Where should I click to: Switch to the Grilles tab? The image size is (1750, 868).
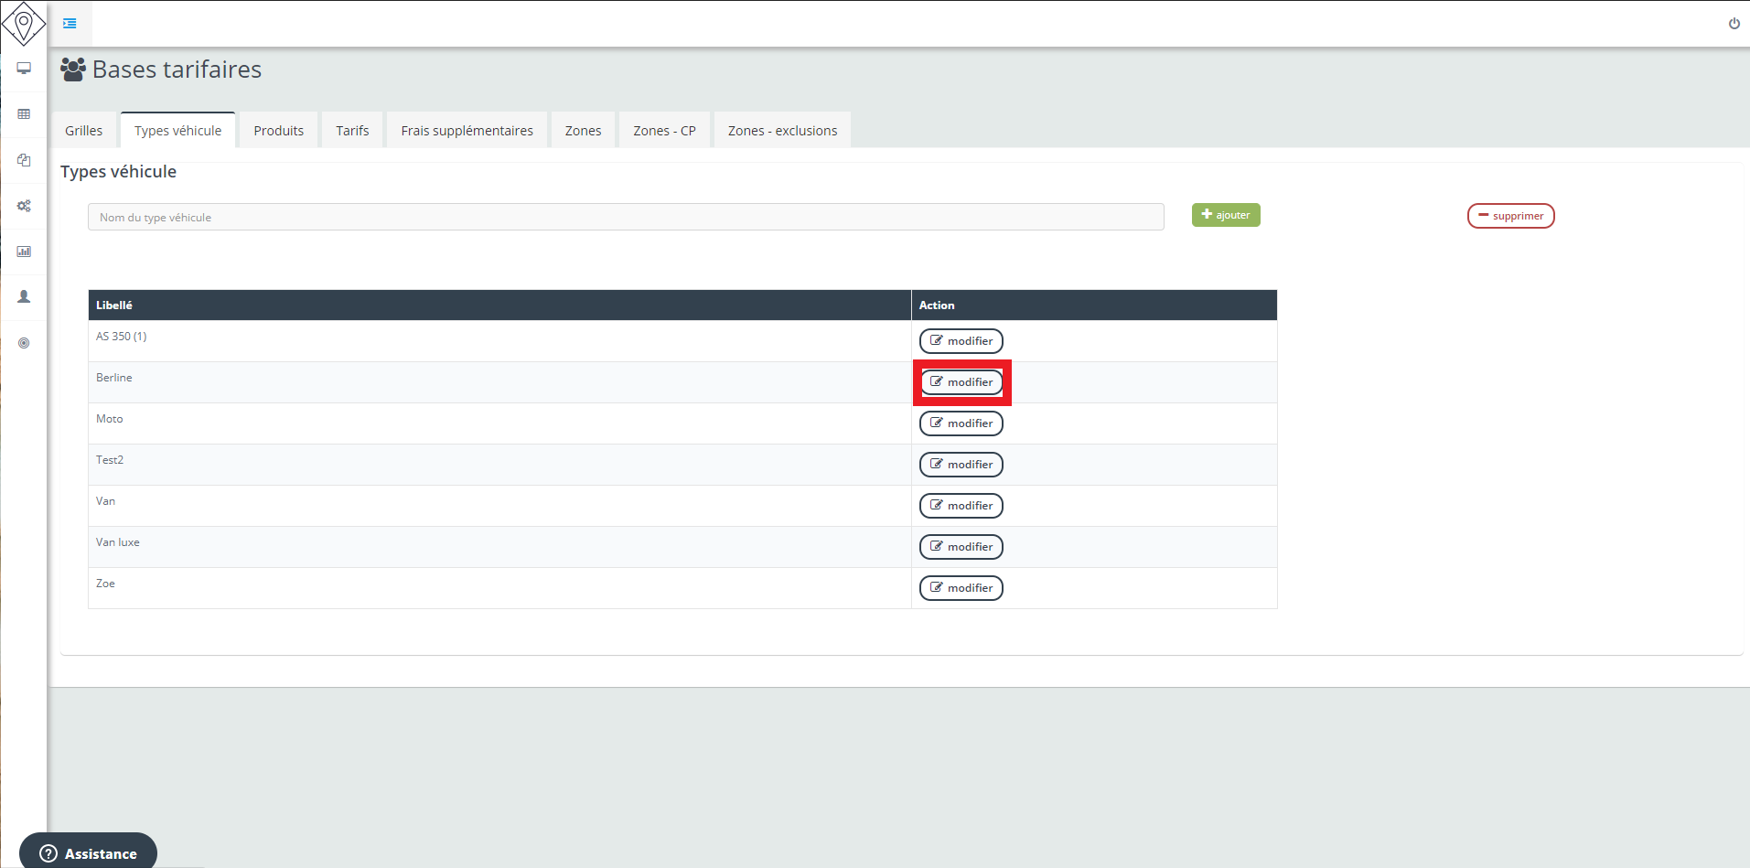84,131
